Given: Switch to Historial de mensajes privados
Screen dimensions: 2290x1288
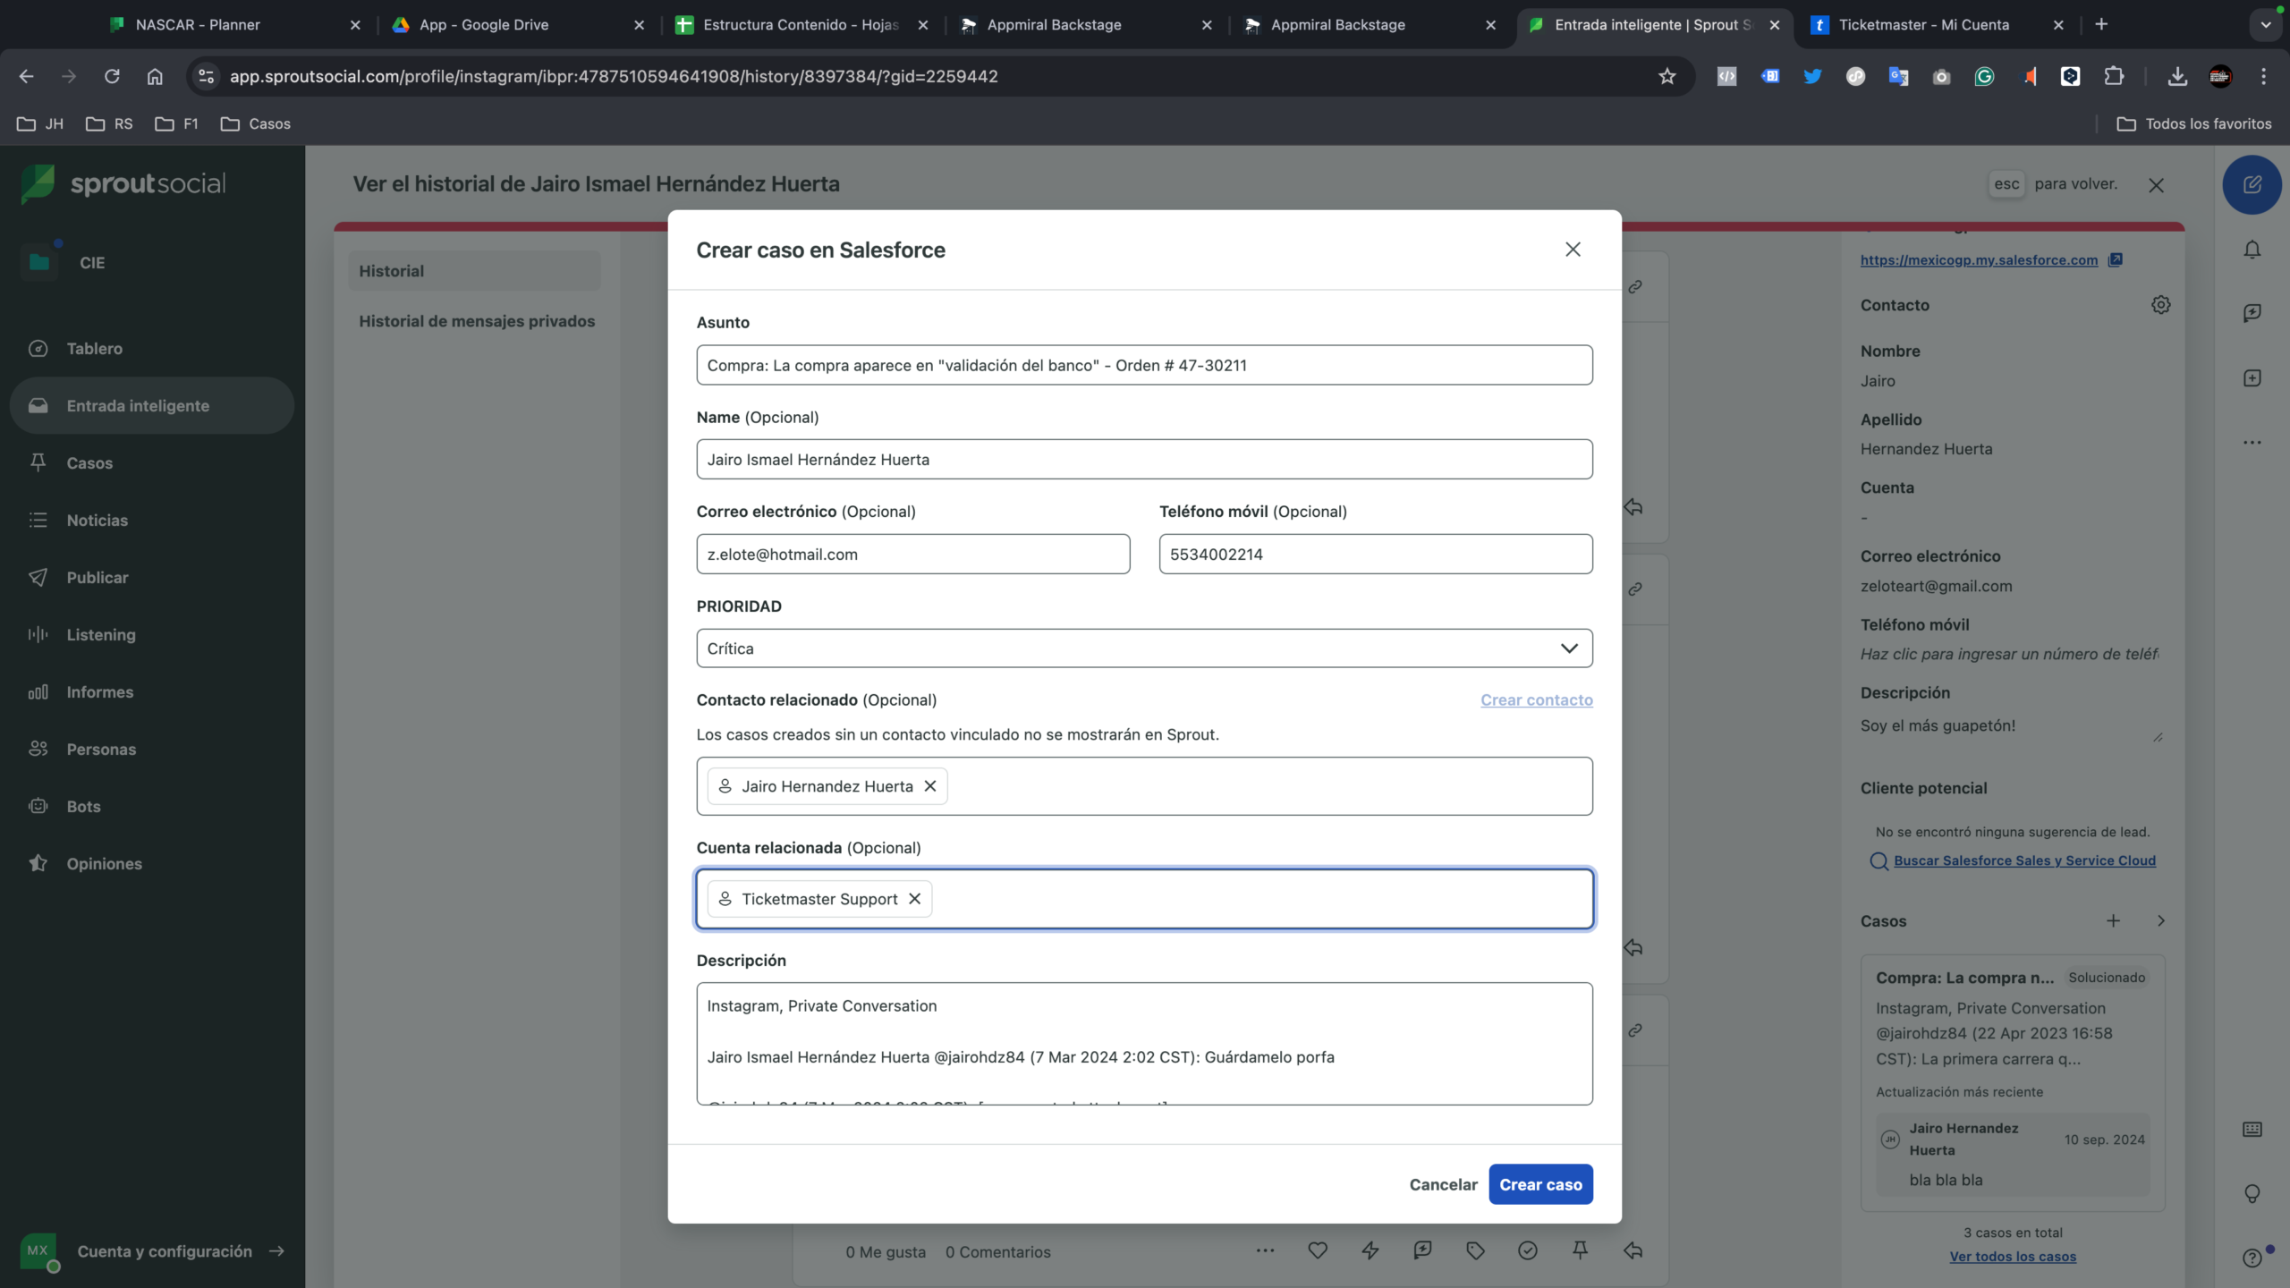Looking at the screenshot, I should click(476, 321).
